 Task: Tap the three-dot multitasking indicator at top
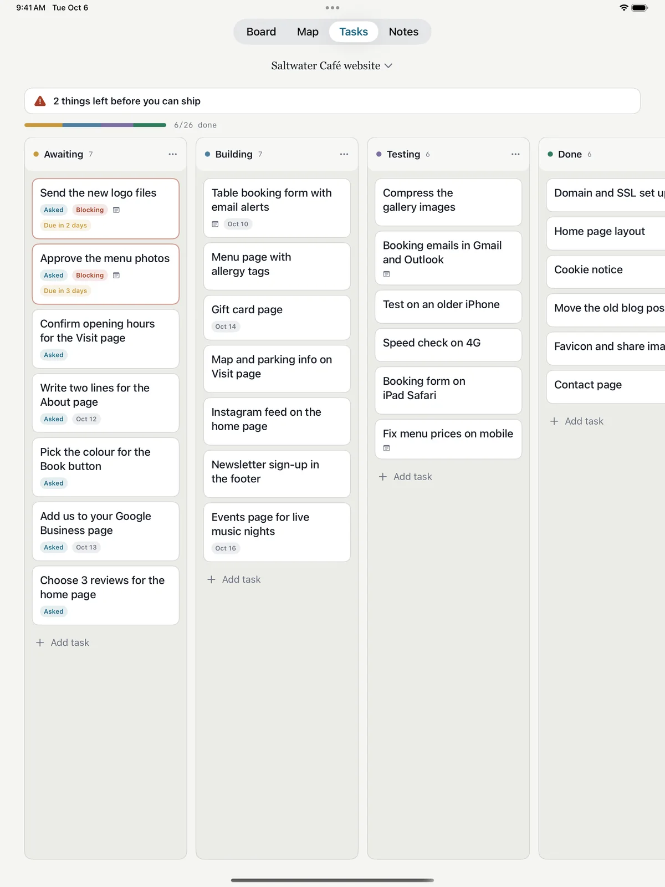(x=332, y=8)
